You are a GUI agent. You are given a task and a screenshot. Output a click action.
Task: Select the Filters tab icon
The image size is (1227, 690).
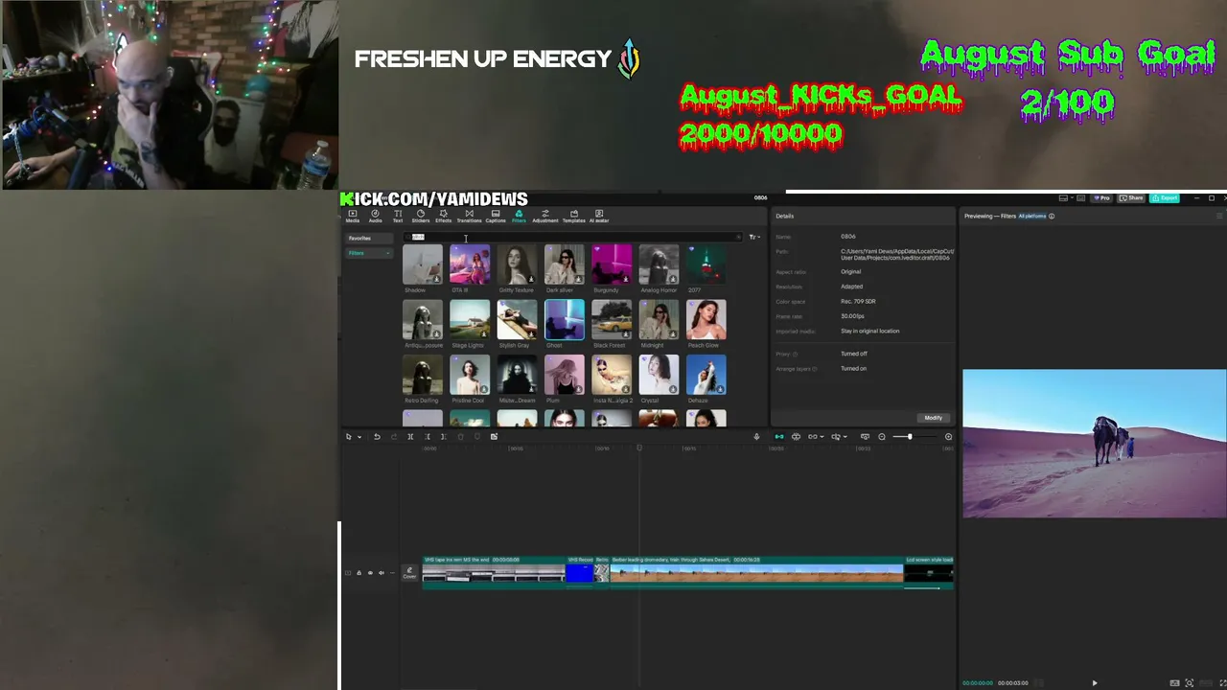point(519,214)
